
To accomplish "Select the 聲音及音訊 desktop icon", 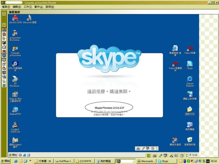I will 175,141.
